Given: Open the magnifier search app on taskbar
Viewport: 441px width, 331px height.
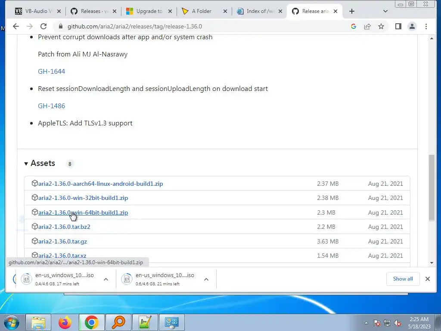Looking at the screenshot, I should tap(118, 322).
